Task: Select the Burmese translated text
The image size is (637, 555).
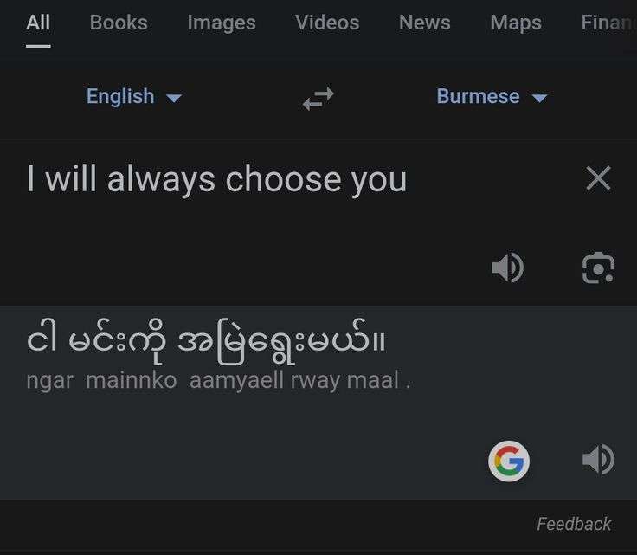Action: (x=206, y=342)
